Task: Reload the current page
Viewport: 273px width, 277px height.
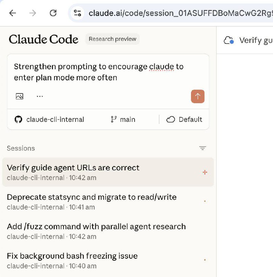Action: [53, 13]
